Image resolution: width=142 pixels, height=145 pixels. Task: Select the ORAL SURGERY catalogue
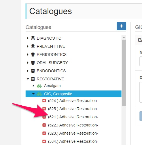pos(52,63)
